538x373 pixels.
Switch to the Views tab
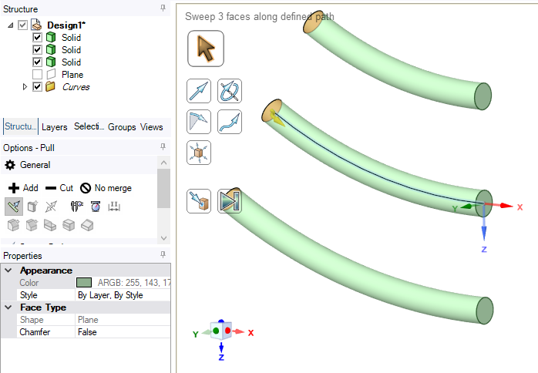(151, 127)
